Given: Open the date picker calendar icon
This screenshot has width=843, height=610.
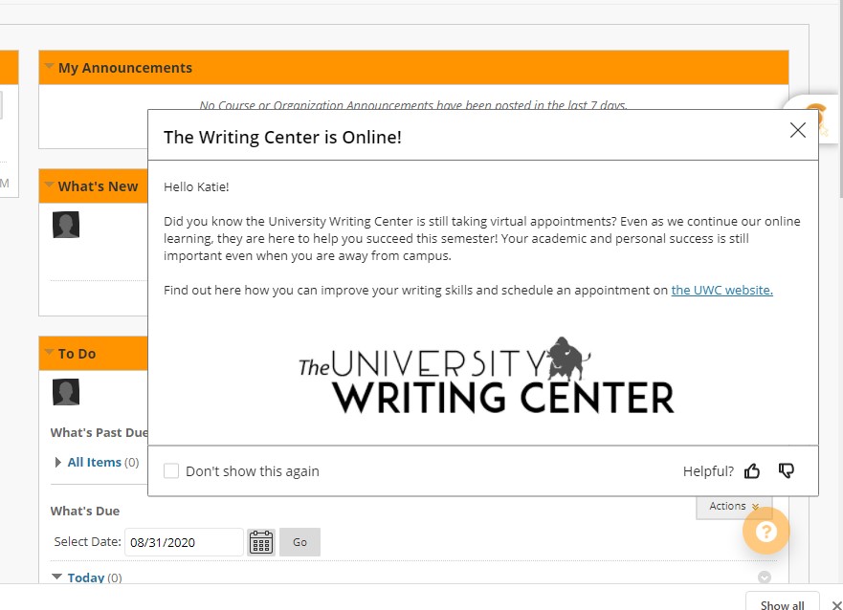Looking at the screenshot, I should (x=260, y=541).
